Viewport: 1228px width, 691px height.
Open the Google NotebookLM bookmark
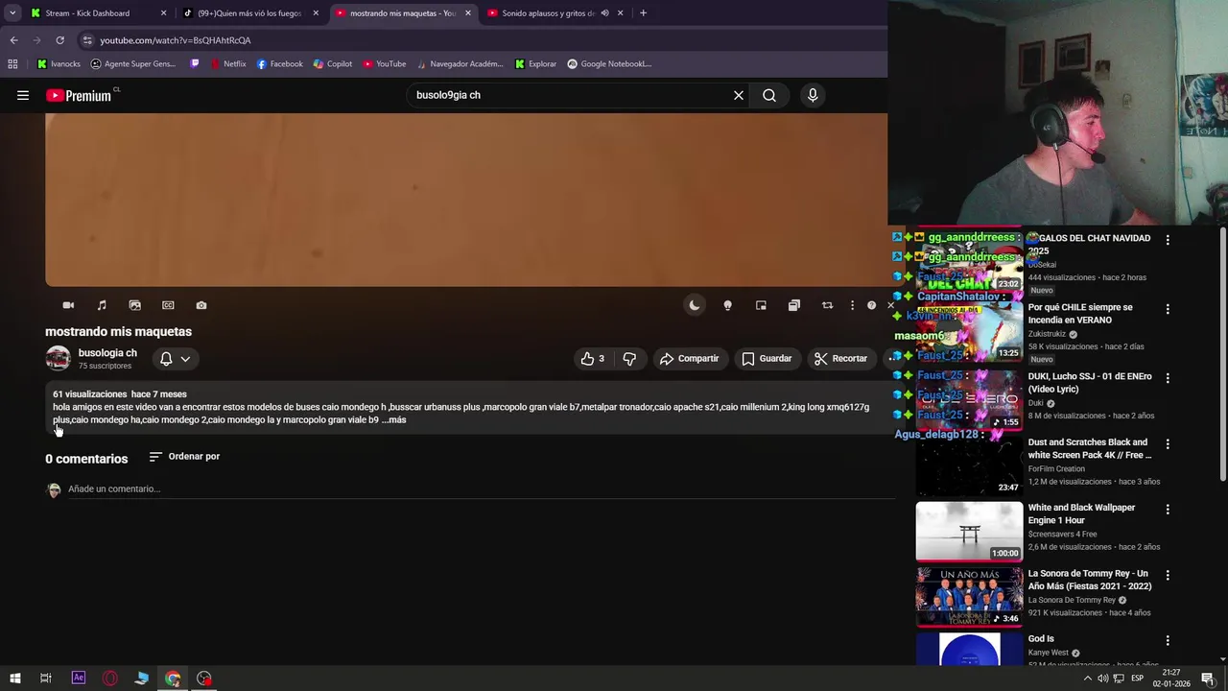[609, 64]
